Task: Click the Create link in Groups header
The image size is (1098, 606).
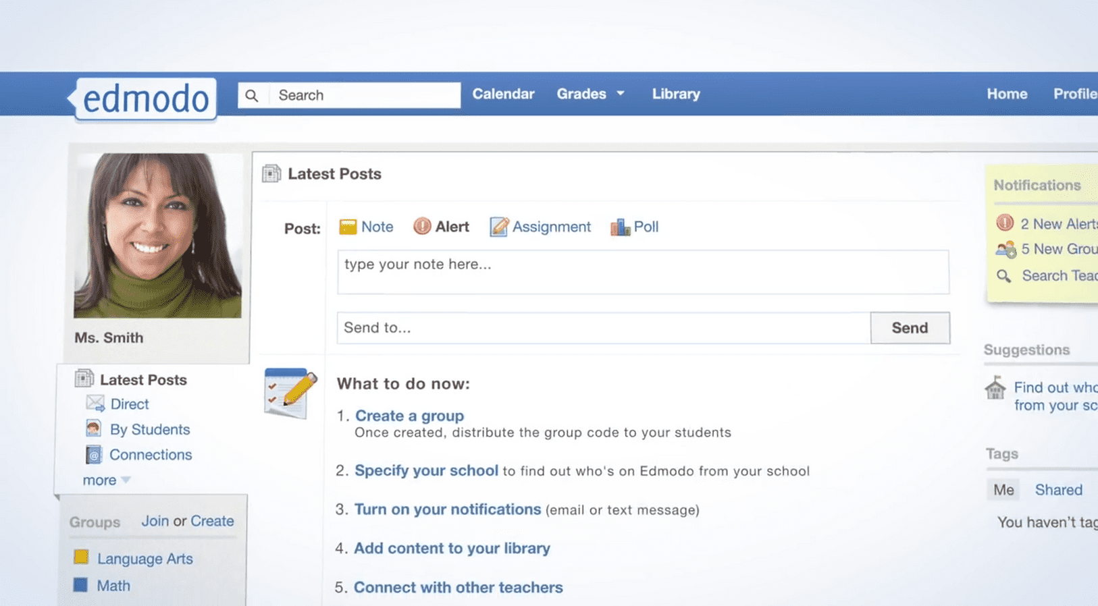Action: coord(212,521)
